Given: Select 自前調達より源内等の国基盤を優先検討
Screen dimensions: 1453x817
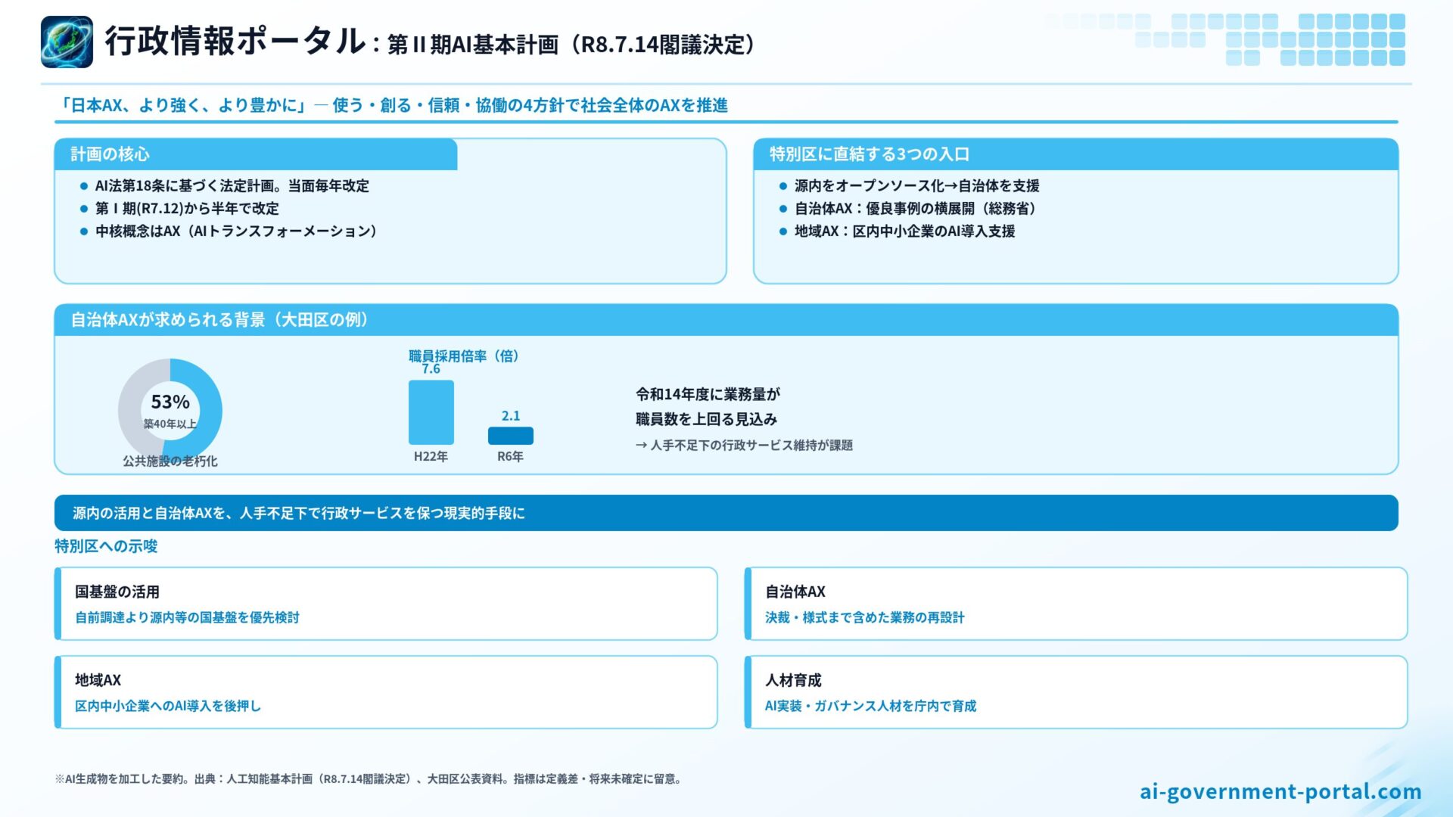Looking at the screenshot, I should pos(187,618).
